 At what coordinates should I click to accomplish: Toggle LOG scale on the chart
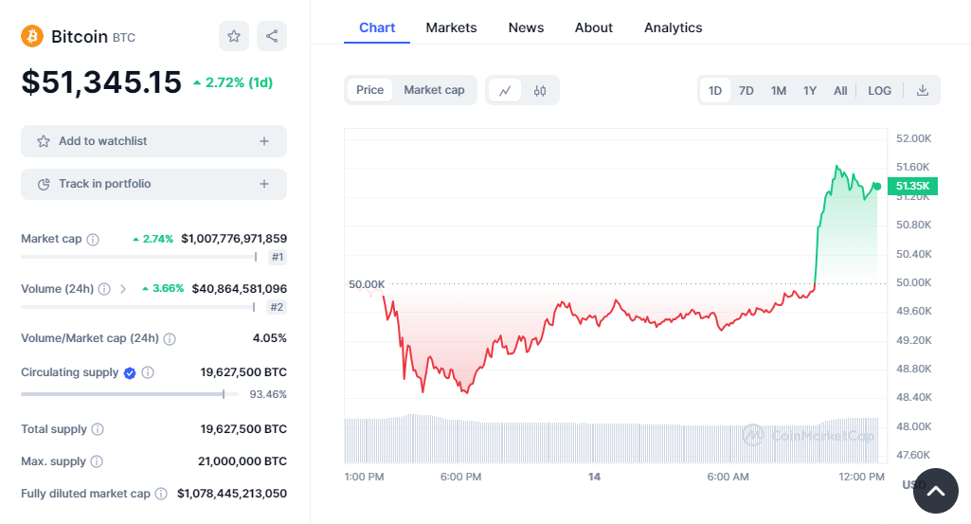(879, 90)
